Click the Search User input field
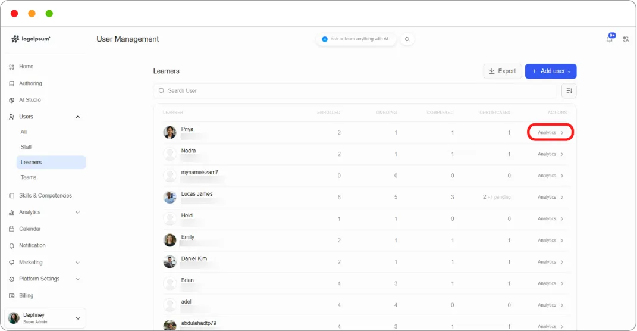 355,90
